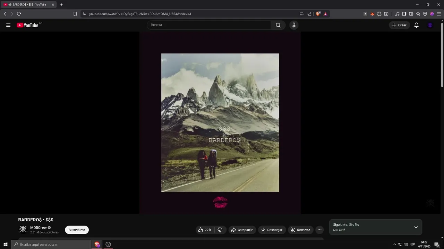Image resolution: width=444 pixels, height=249 pixels.
Task: Open the MDBCrew channel link
Action: (38, 228)
